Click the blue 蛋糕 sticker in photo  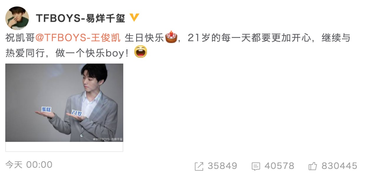tap(46, 109)
